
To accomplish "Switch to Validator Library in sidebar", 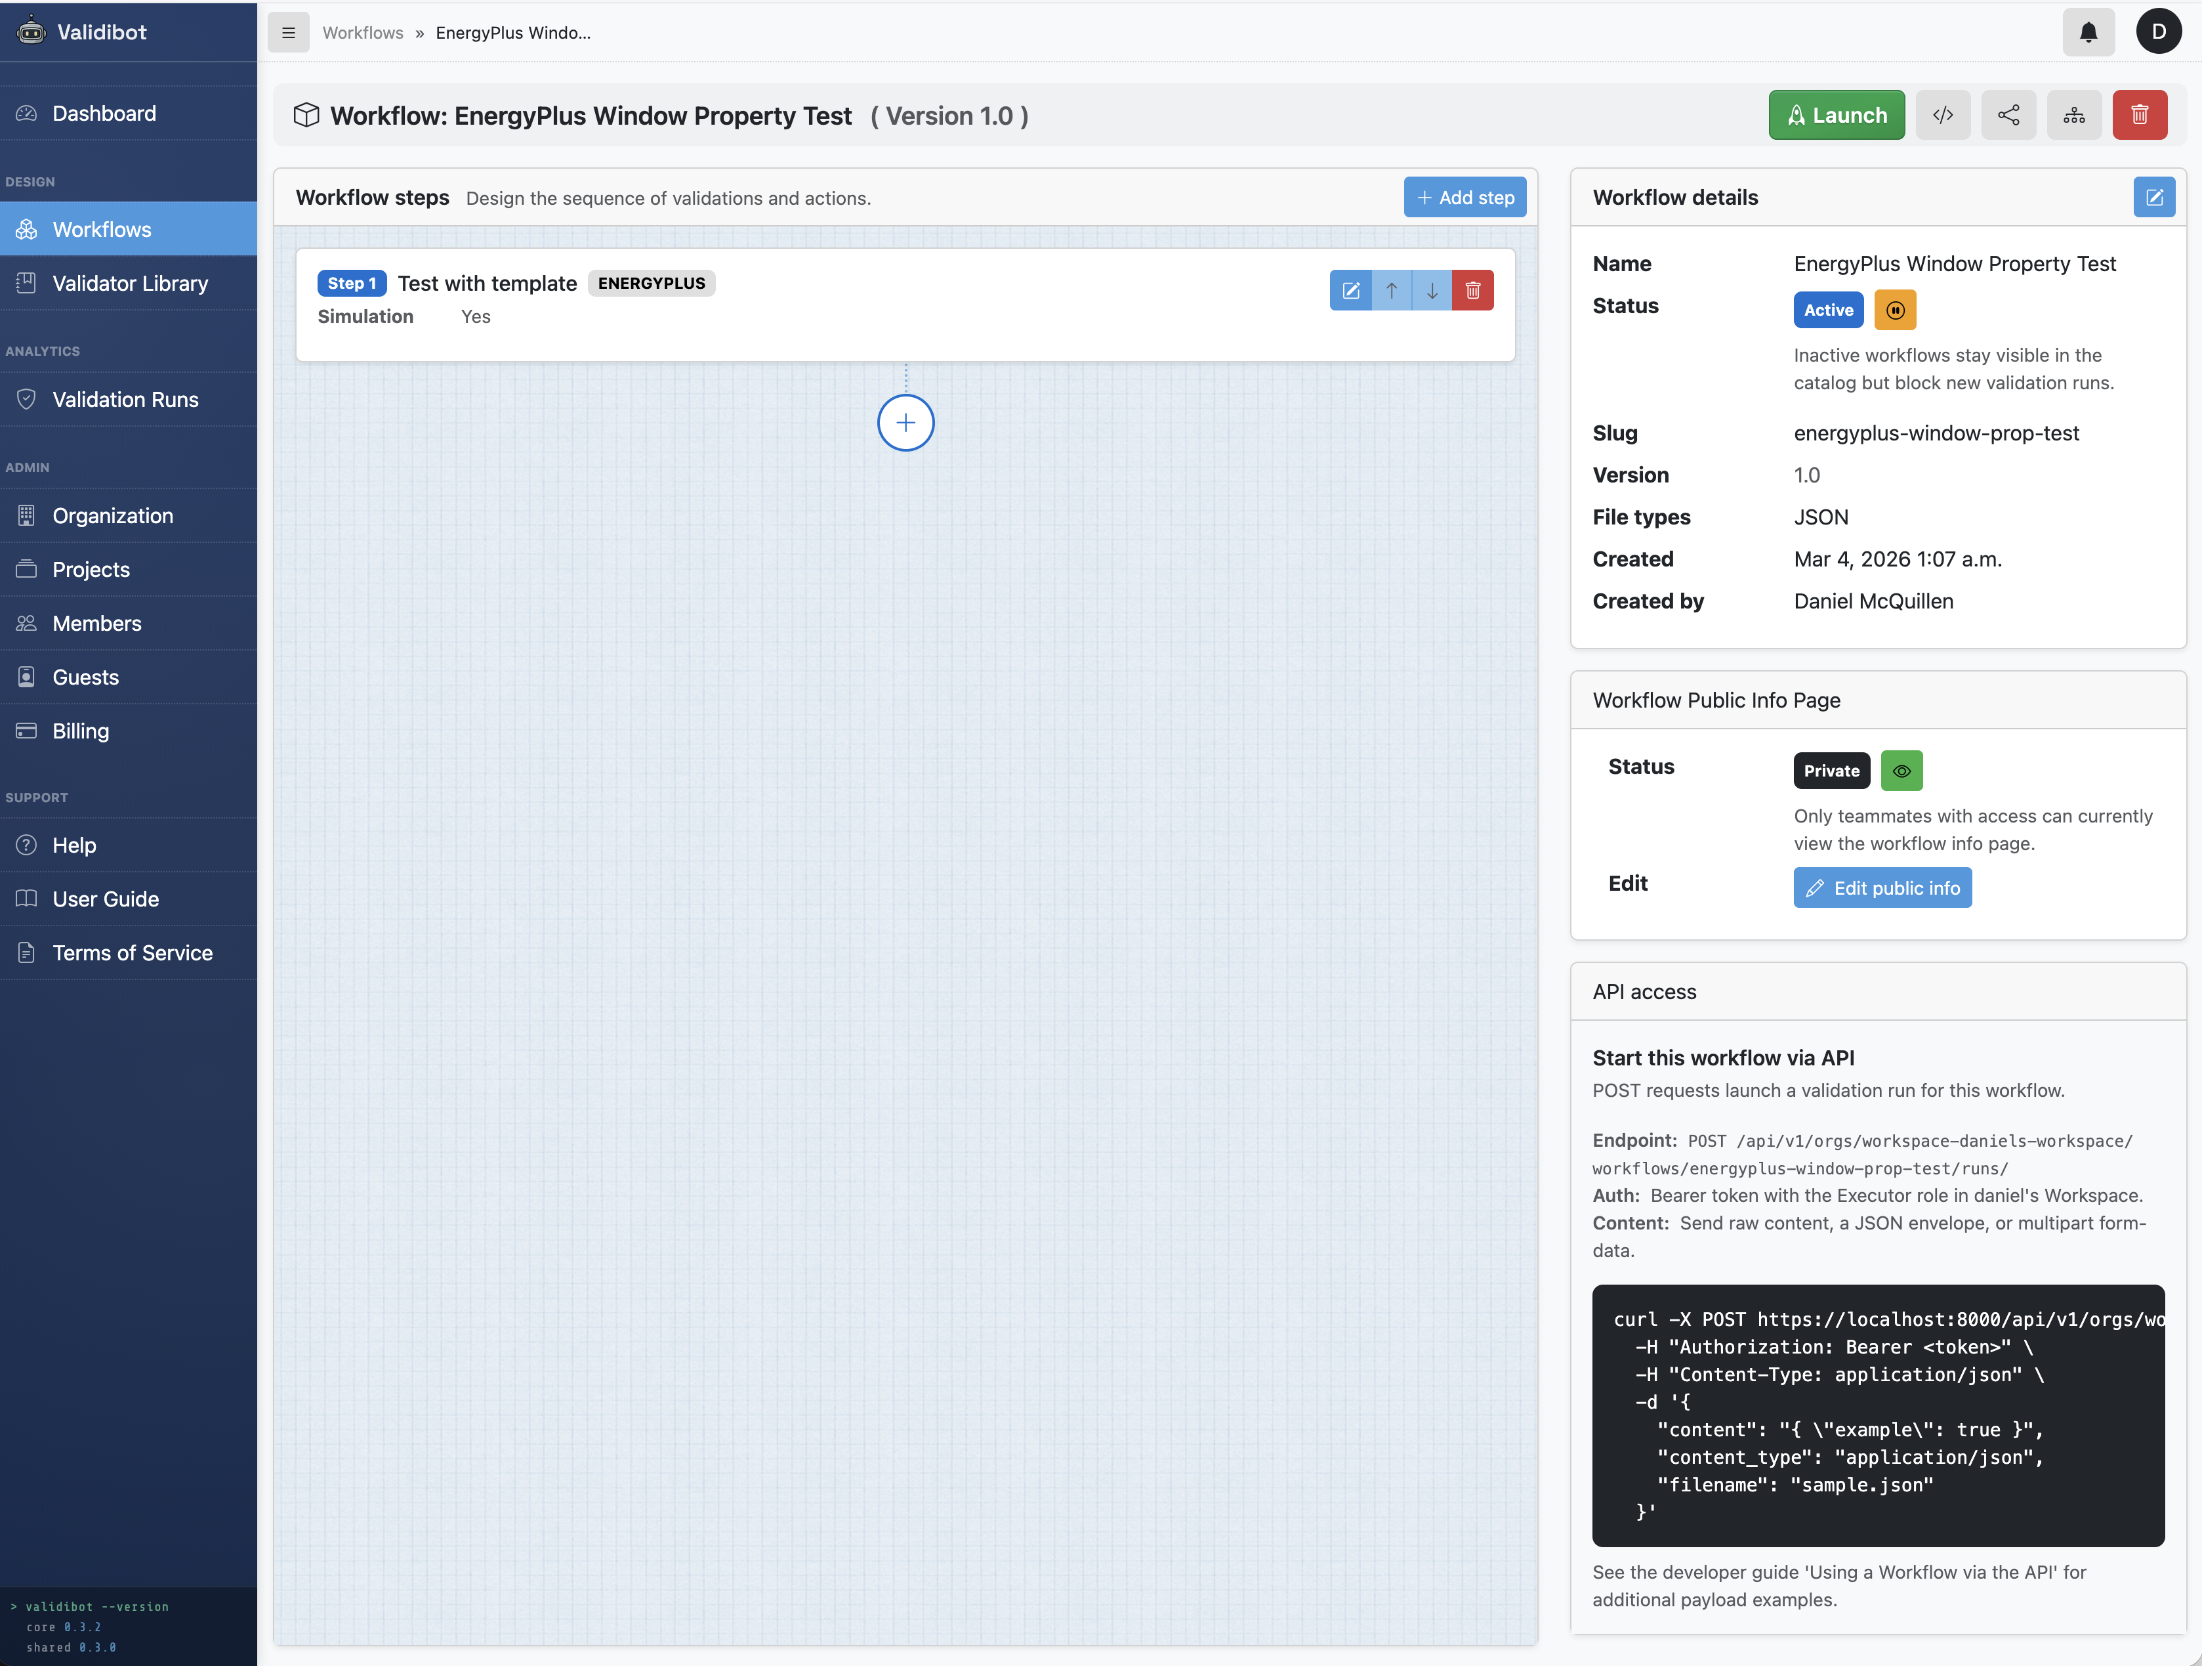I will point(129,283).
